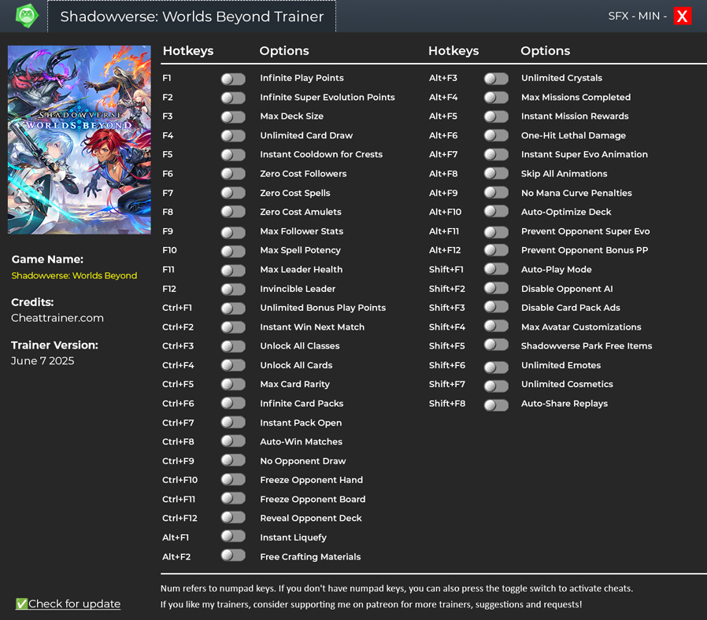Enable Unlimited Bonus Play Points toggle
Image resolution: width=707 pixels, height=620 pixels.
point(233,308)
